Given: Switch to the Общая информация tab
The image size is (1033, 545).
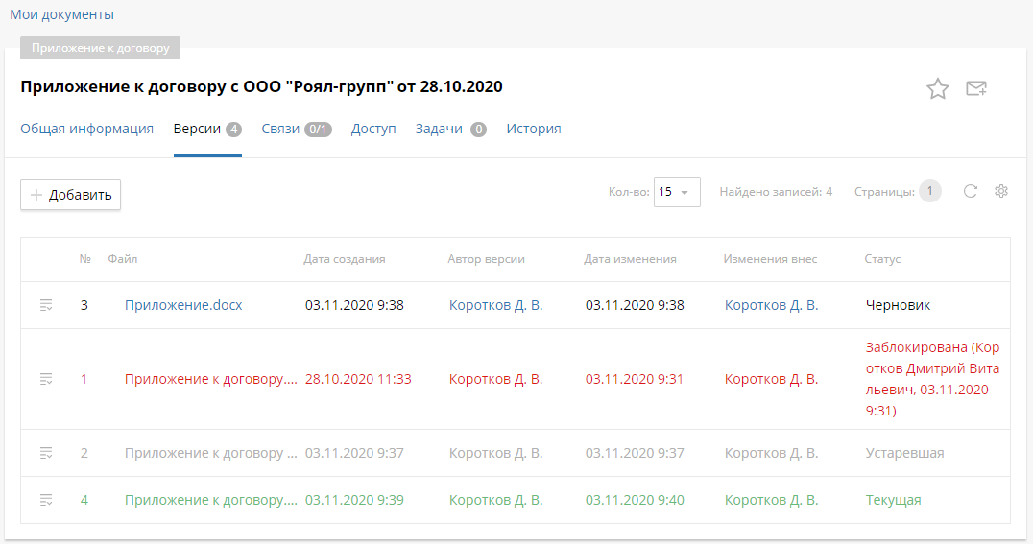Looking at the screenshot, I should pos(86,129).
